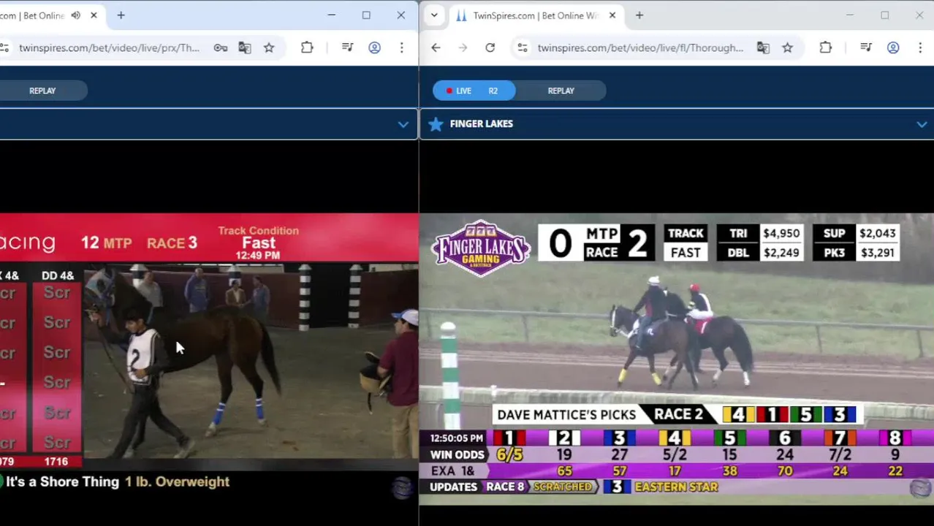934x526 pixels.
Task: Close the right TwinSpires.com tab
Action: pos(612,15)
